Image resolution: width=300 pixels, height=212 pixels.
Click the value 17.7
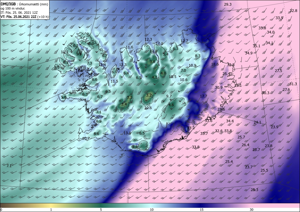pyautogui.click(x=204, y=96)
